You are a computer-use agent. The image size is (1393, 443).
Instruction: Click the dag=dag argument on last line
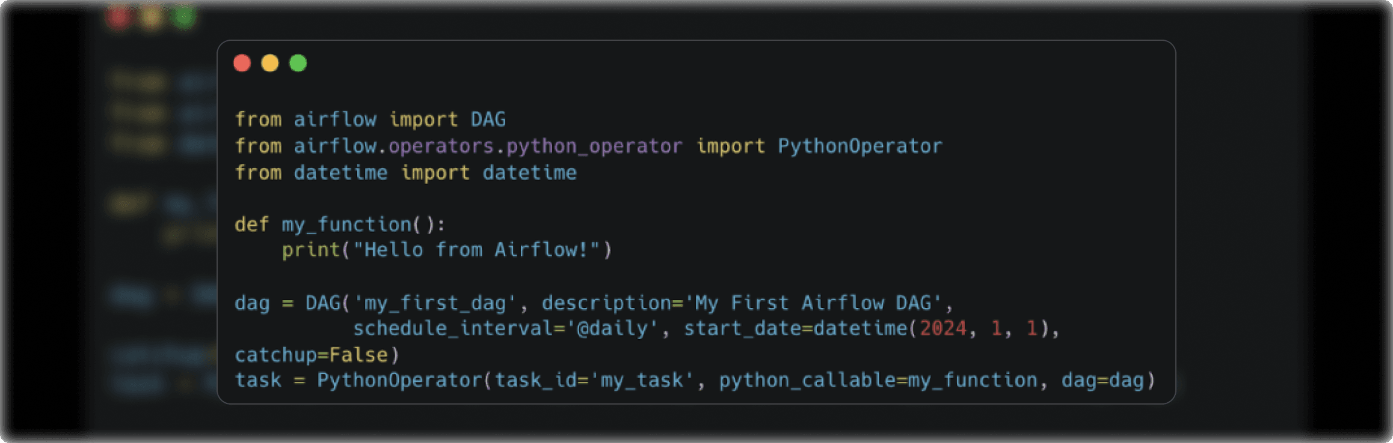[1102, 381]
